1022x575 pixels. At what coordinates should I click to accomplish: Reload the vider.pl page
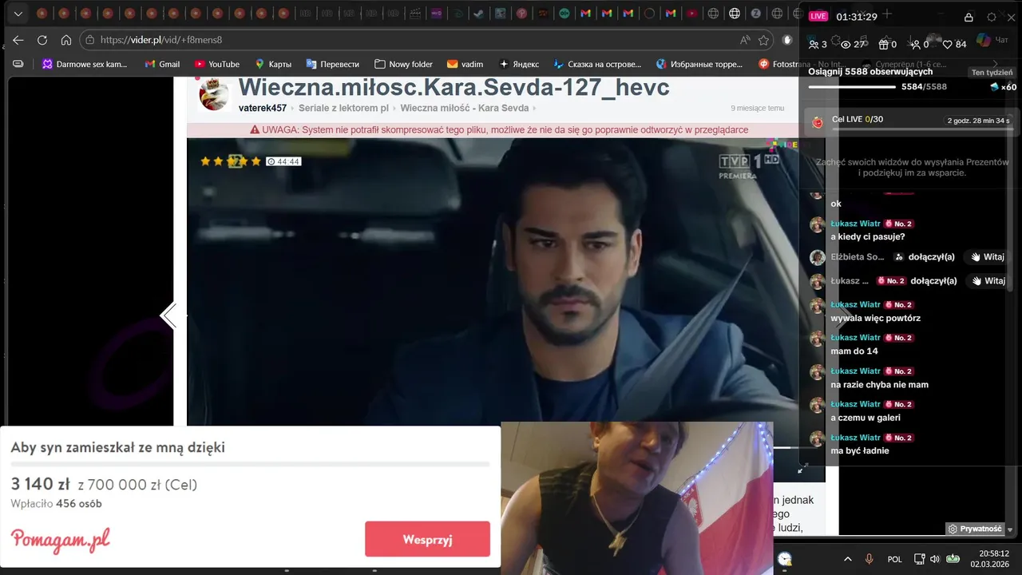point(42,40)
